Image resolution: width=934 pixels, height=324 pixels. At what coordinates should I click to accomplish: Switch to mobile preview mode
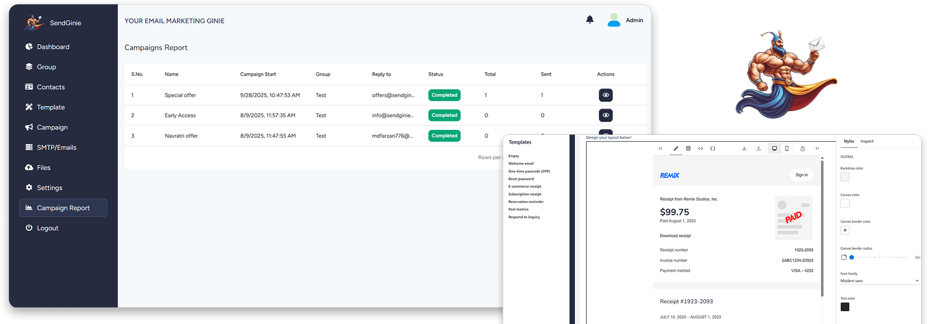coord(786,148)
